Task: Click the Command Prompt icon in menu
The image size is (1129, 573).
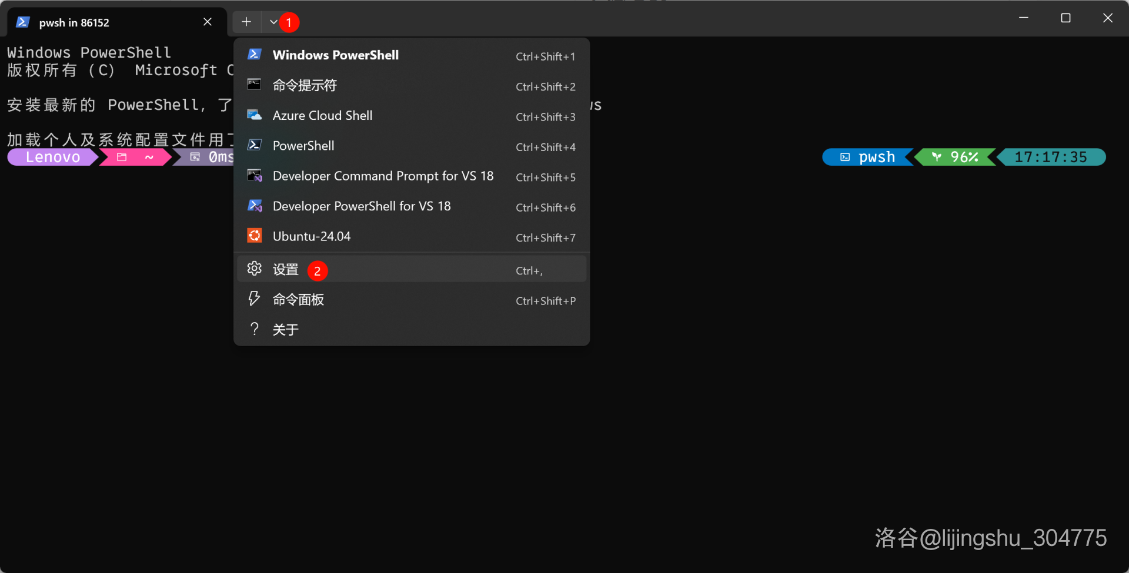Action: click(x=254, y=85)
